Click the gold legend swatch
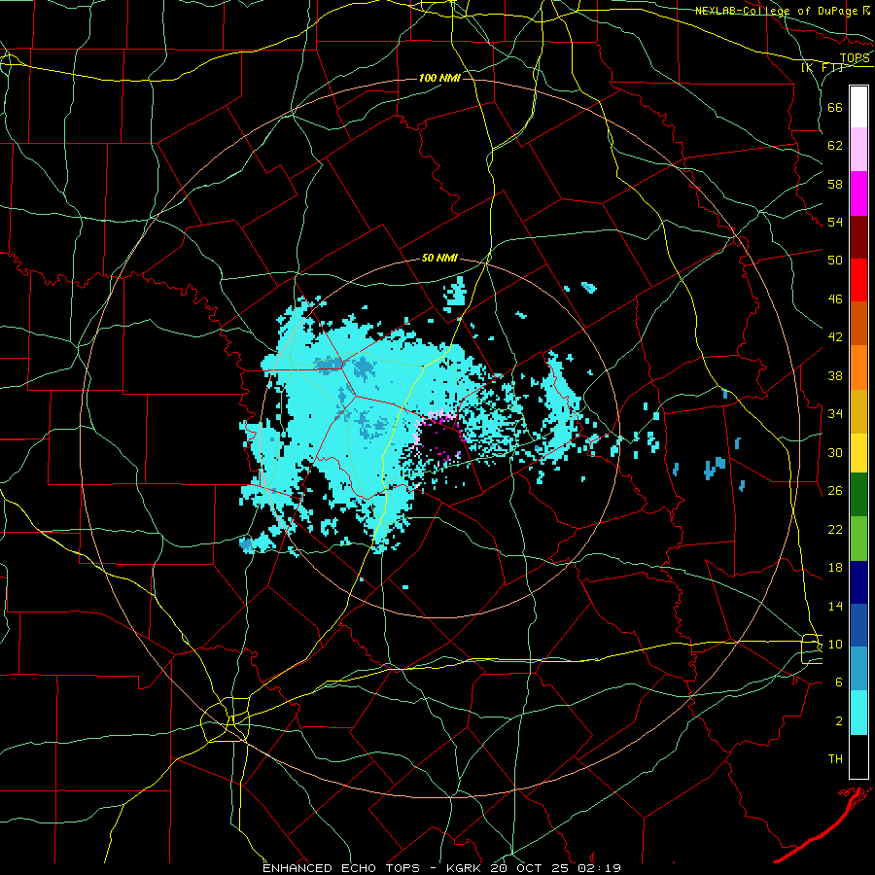This screenshot has width=875, height=875. click(x=858, y=411)
